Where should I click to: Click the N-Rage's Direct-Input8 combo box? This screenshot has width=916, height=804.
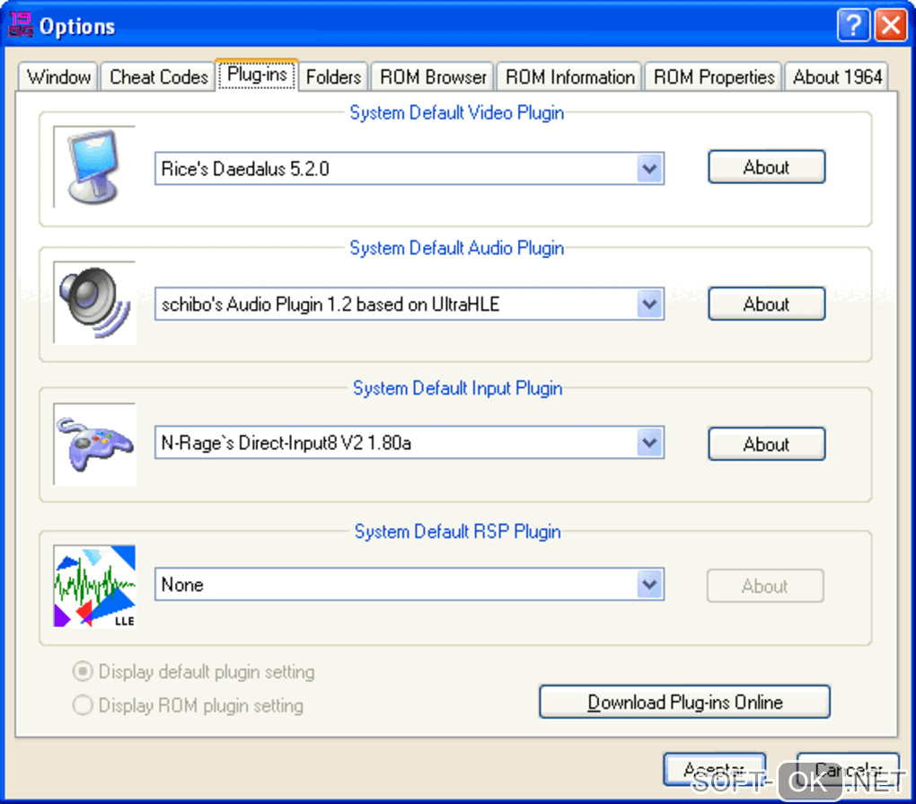click(409, 443)
